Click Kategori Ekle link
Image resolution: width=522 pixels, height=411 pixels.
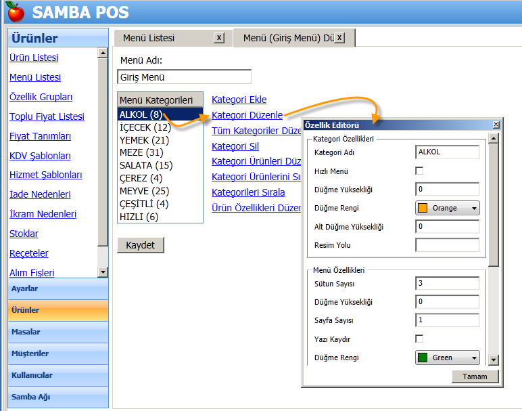tap(239, 100)
